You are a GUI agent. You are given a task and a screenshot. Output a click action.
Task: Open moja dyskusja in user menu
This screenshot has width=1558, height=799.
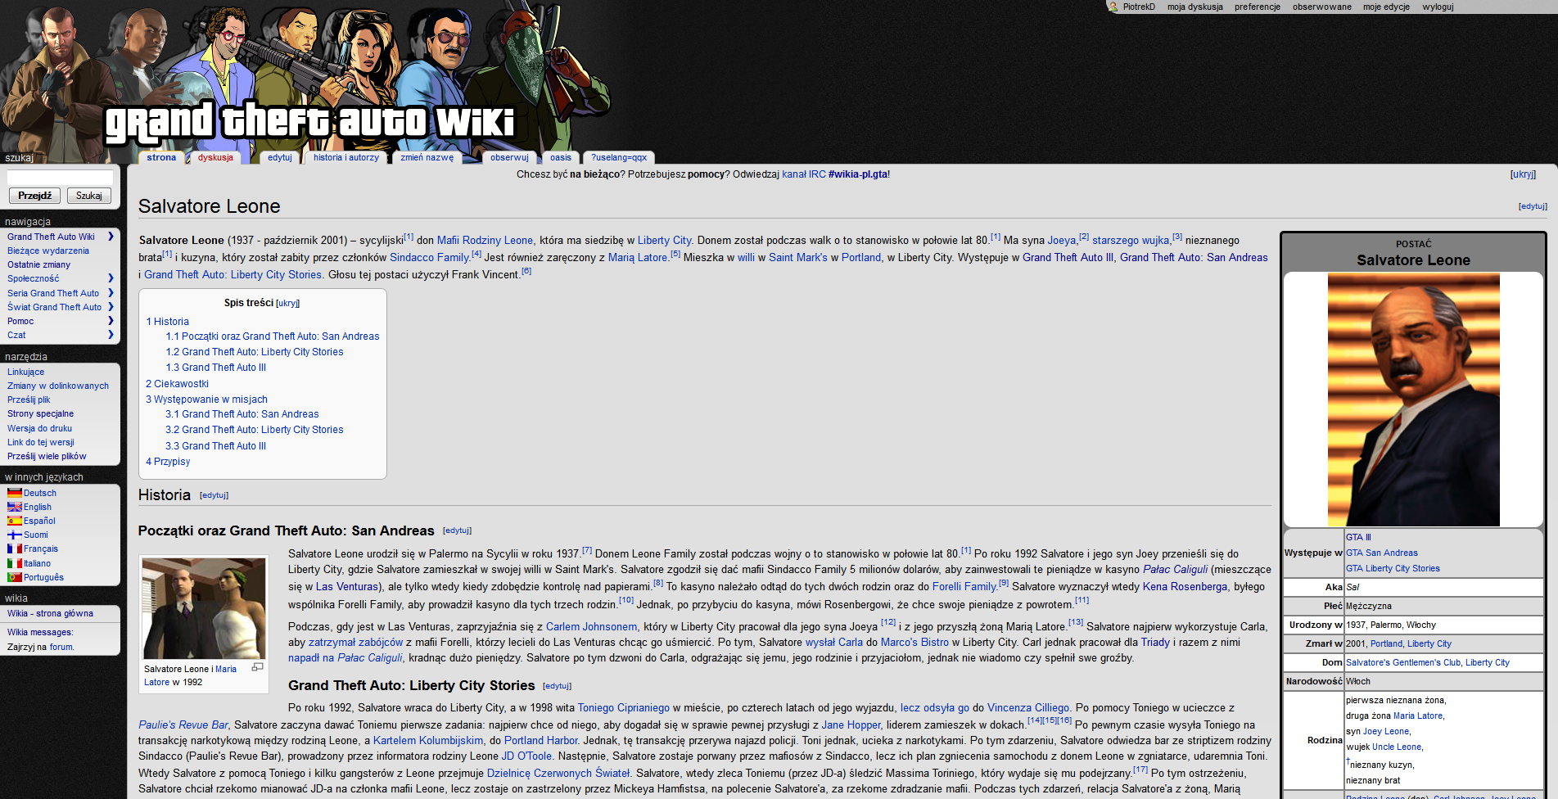(x=1195, y=7)
